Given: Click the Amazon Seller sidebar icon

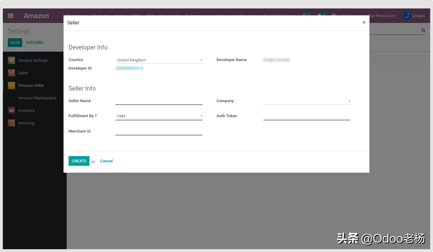Looking at the screenshot, I should point(12,86).
